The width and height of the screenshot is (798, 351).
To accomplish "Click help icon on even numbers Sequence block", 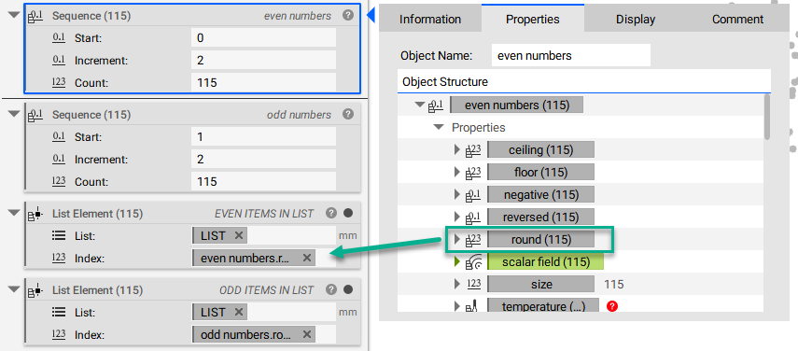I will click(x=348, y=15).
